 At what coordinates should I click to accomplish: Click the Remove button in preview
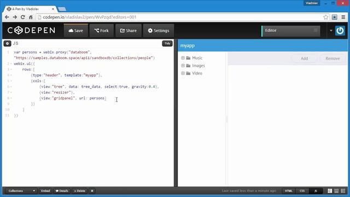pyautogui.click(x=332, y=59)
